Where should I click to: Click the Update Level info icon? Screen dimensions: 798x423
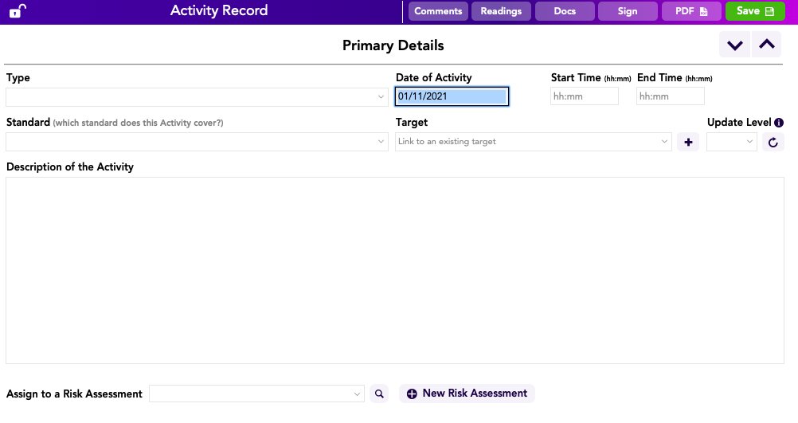click(x=779, y=123)
